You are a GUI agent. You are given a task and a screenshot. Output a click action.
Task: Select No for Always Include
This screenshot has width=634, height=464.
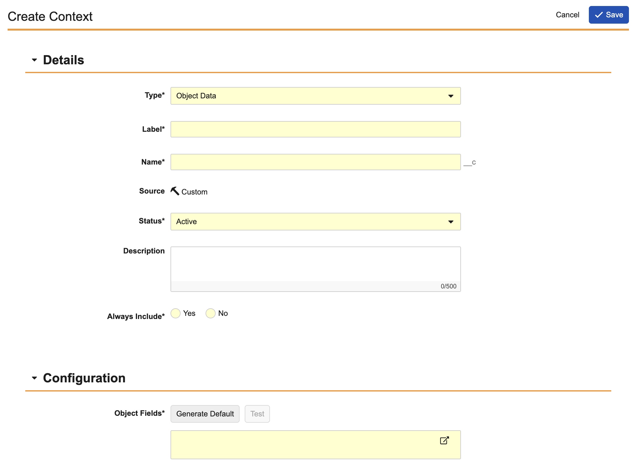pyautogui.click(x=211, y=313)
